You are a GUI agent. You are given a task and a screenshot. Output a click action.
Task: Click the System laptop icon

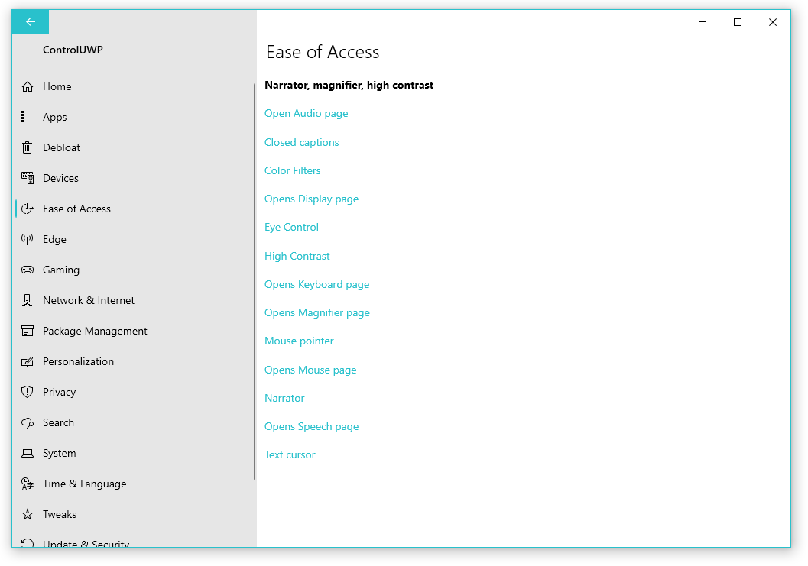click(x=28, y=453)
